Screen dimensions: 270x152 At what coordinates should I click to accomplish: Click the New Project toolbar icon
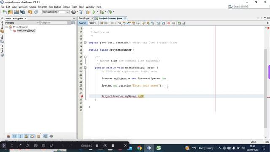click(10, 12)
